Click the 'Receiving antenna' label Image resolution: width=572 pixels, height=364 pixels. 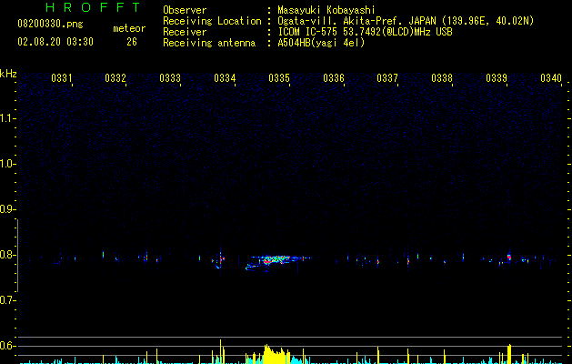(209, 43)
